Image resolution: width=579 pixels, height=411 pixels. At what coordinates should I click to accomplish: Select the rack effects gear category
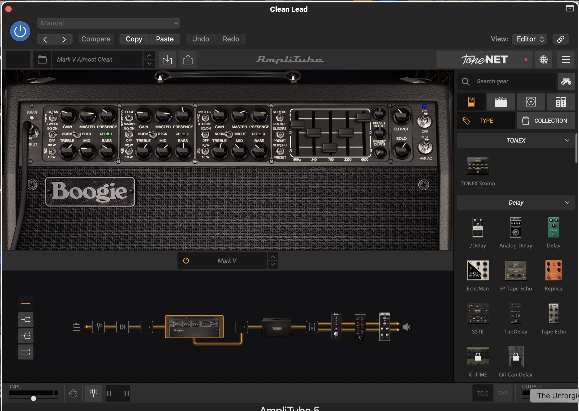[x=560, y=102]
